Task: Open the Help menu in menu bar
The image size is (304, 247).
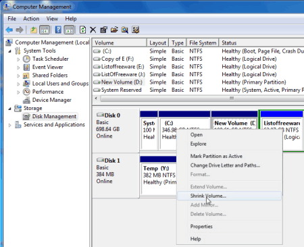Action: tap(71, 19)
